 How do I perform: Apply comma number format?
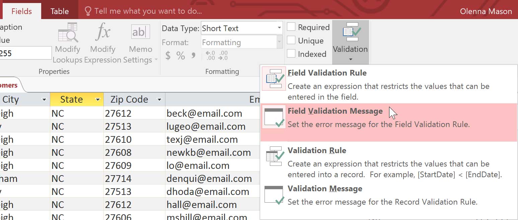(x=193, y=56)
